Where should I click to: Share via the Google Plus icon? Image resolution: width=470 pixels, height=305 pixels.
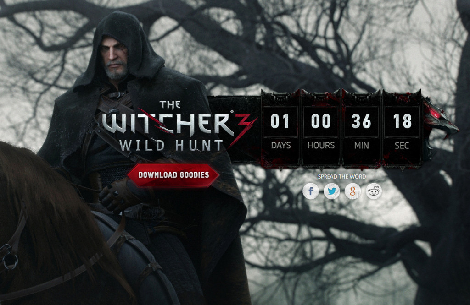coord(353,191)
